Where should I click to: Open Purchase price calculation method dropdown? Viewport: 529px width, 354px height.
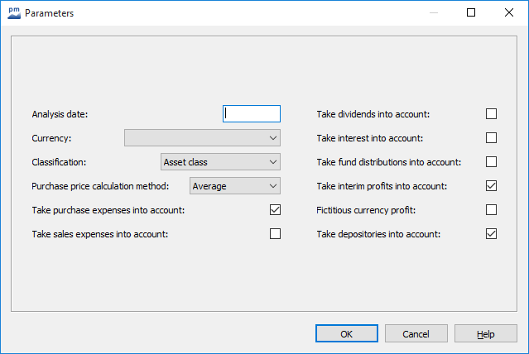(235, 186)
